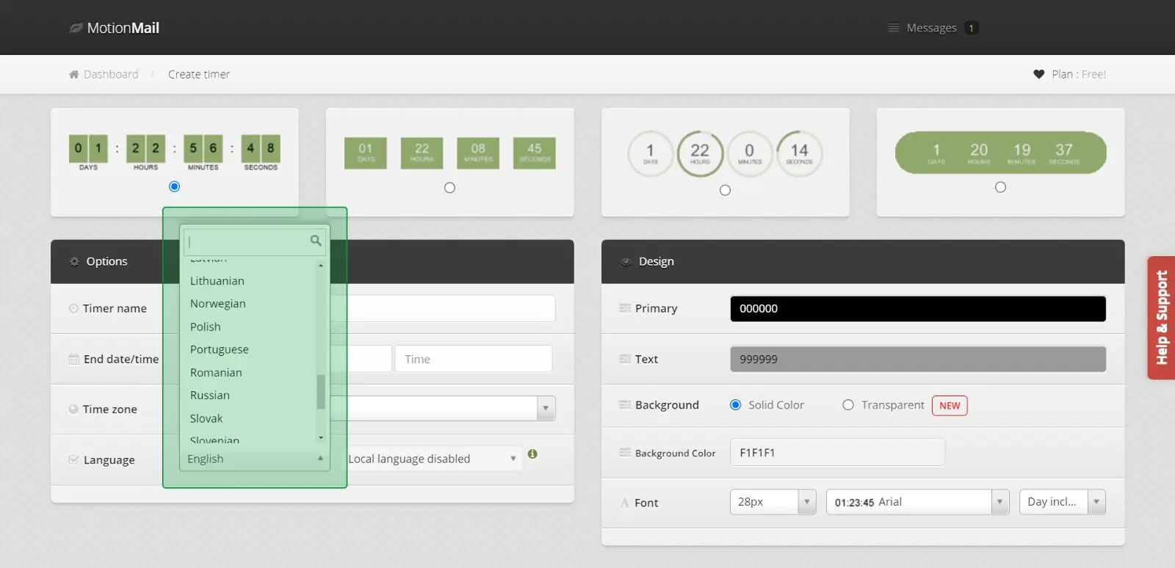Click the MotionMail leaf logo icon

coord(76,28)
